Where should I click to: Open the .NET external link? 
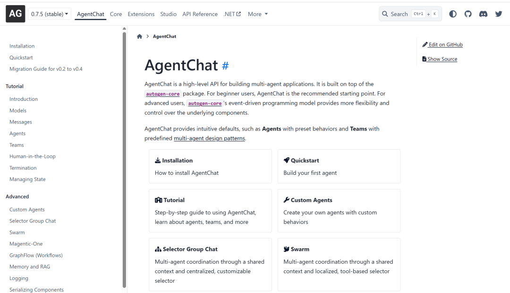tap(232, 14)
